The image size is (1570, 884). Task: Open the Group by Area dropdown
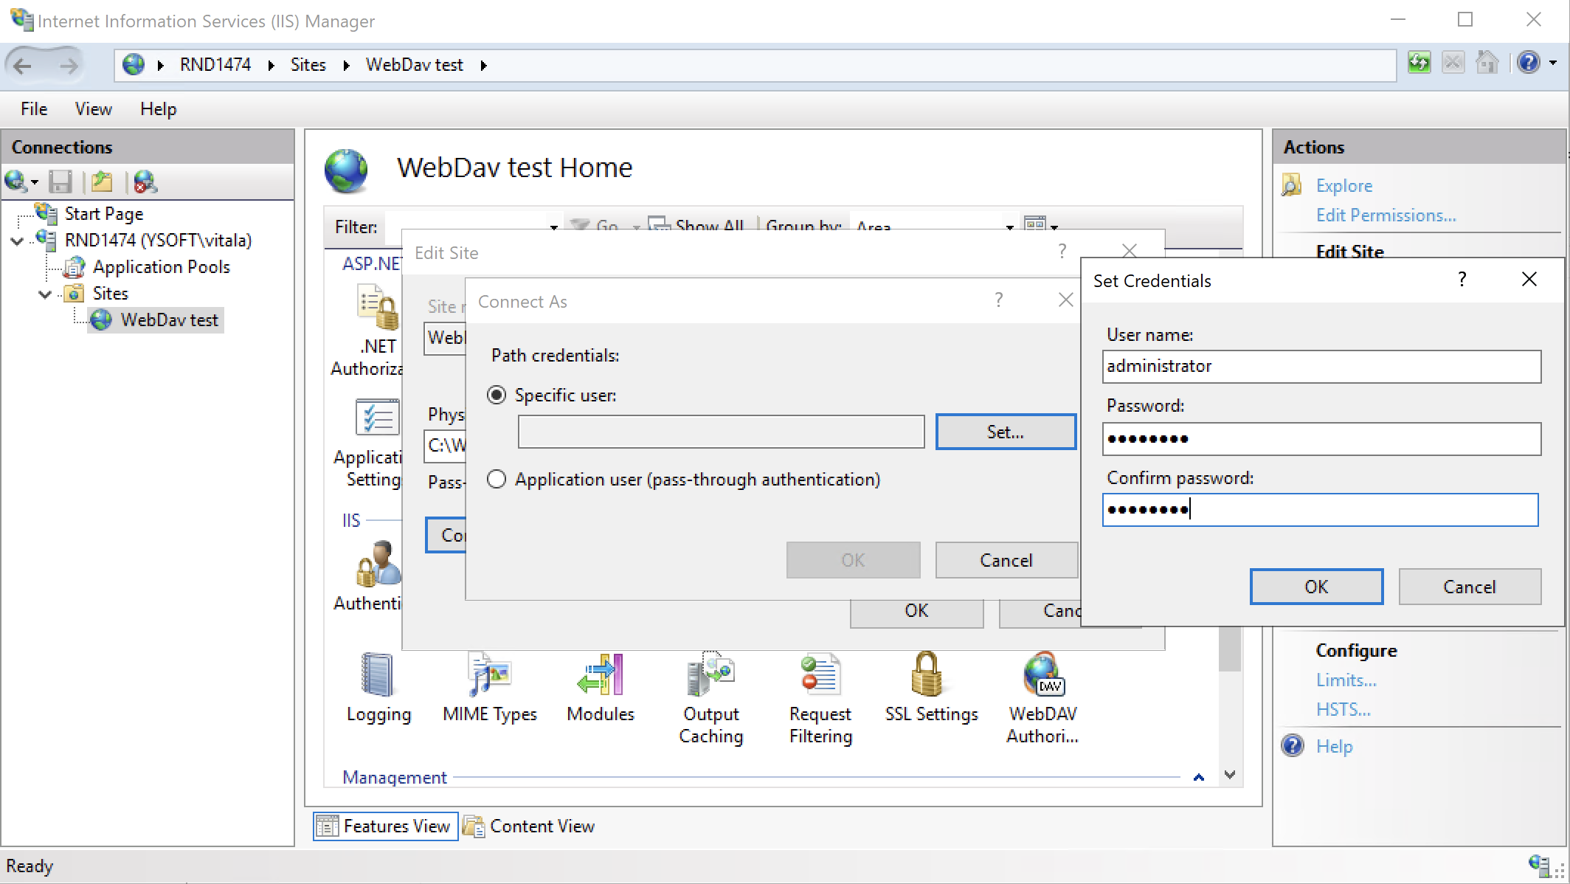pyautogui.click(x=1009, y=227)
